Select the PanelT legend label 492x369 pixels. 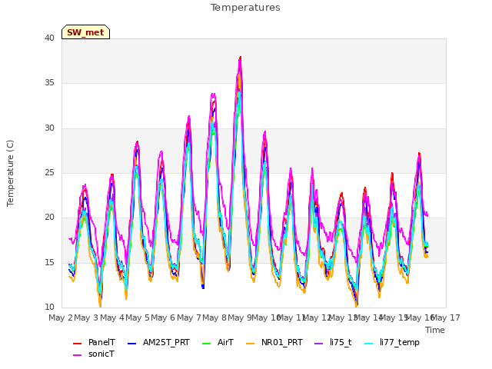[x=101, y=342]
